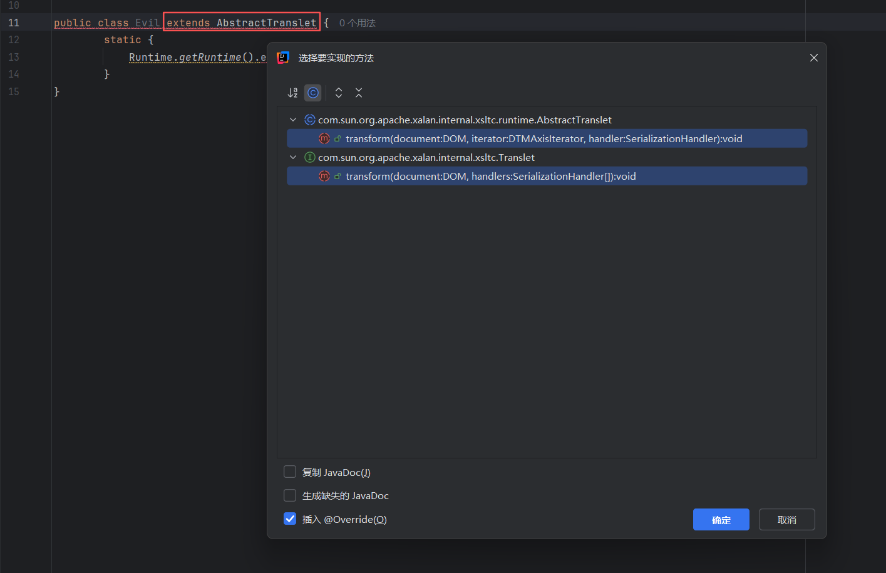Select transform method with DTMAxisIterator parameter
The height and width of the screenshot is (573, 886).
[543, 138]
